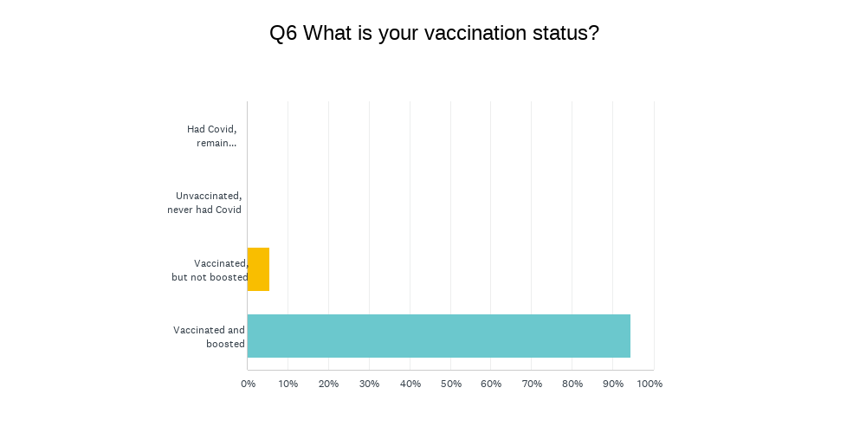Click the empty Had Covid row in plot
This screenshot has width=866, height=433.
pos(450,136)
